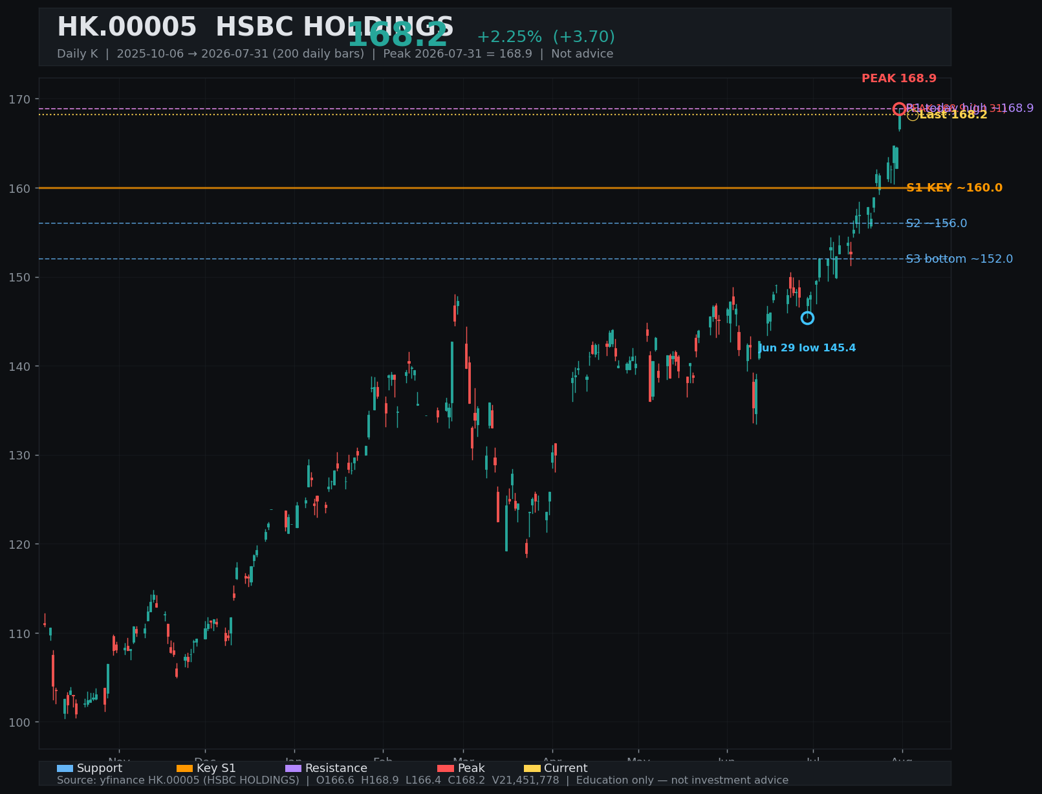Click the blue circle marker at the Jun 29 low
The width and height of the screenshot is (1042, 794).
(807, 318)
